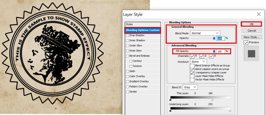Toggle the Preview checkbox
This screenshot has height=115, width=266.
[x=246, y=43]
